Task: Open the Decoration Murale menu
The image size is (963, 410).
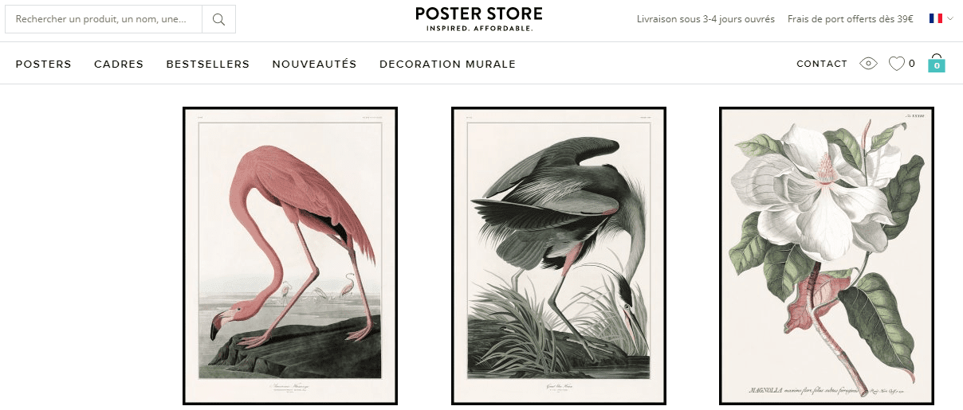Action: tap(447, 64)
